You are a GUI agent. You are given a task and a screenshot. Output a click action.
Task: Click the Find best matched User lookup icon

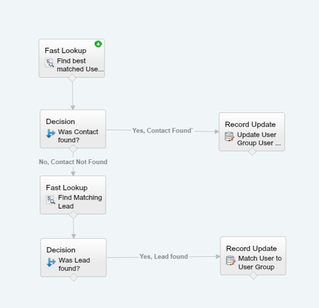pos(49,63)
